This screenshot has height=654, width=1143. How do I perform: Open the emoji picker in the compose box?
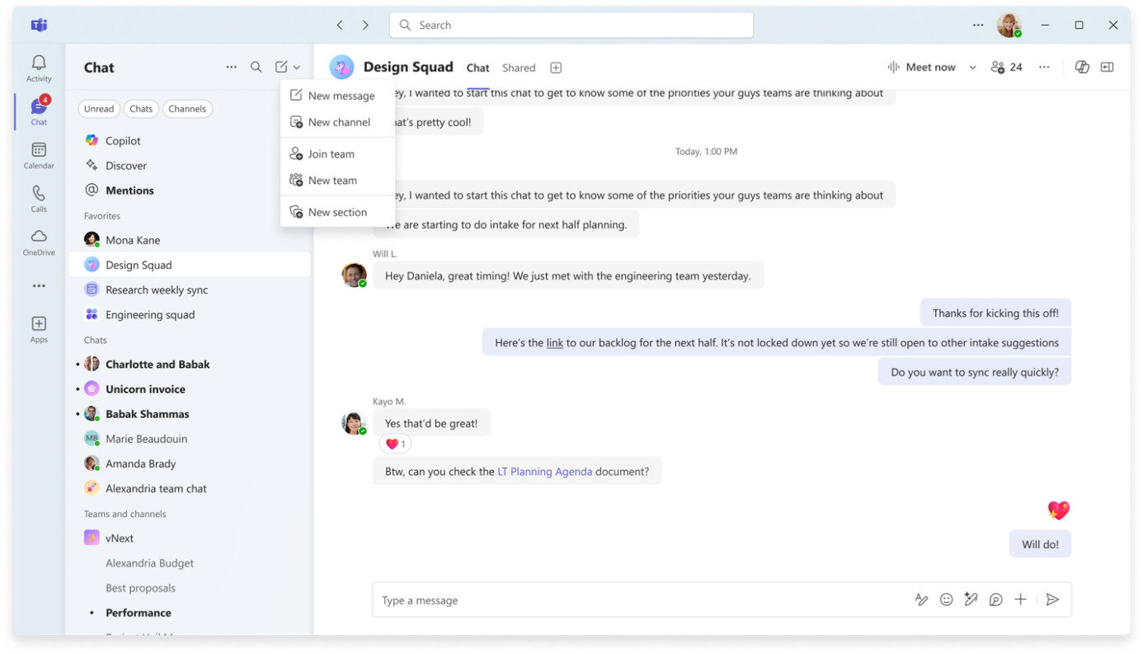click(946, 600)
